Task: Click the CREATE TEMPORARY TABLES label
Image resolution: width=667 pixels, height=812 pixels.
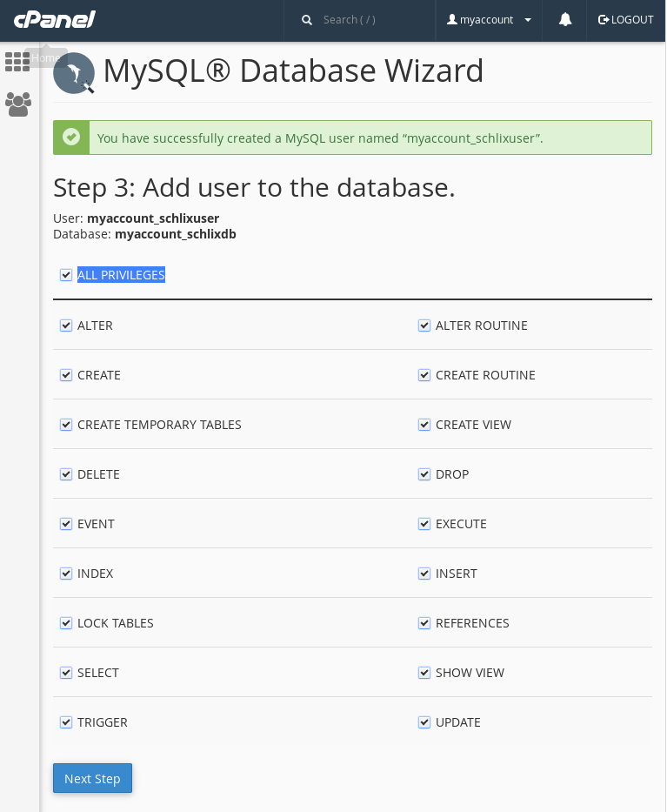Action: (159, 426)
